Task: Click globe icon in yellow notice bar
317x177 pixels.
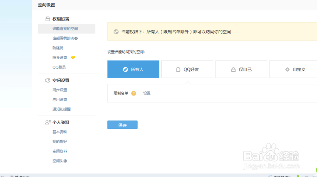Action: [116, 32]
